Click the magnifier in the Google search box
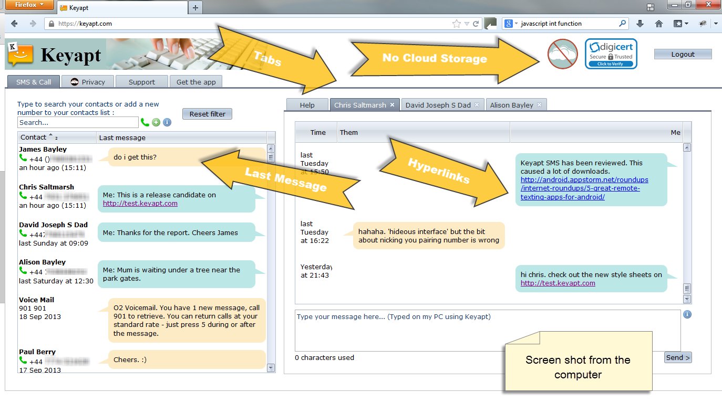This screenshot has width=722, height=403. click(622, 24)
